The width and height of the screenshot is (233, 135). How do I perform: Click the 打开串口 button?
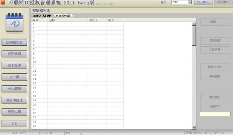pyautogui.click(x=203, y=2)
